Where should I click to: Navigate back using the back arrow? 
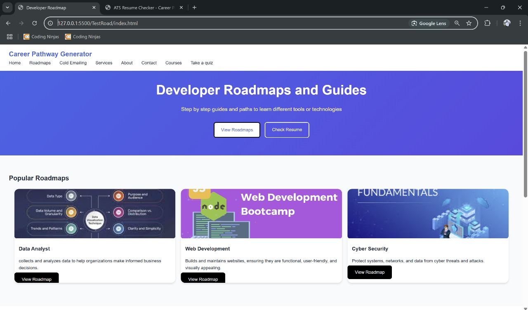pos(8,23)
